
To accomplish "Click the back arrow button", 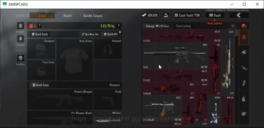I will 239,15.
